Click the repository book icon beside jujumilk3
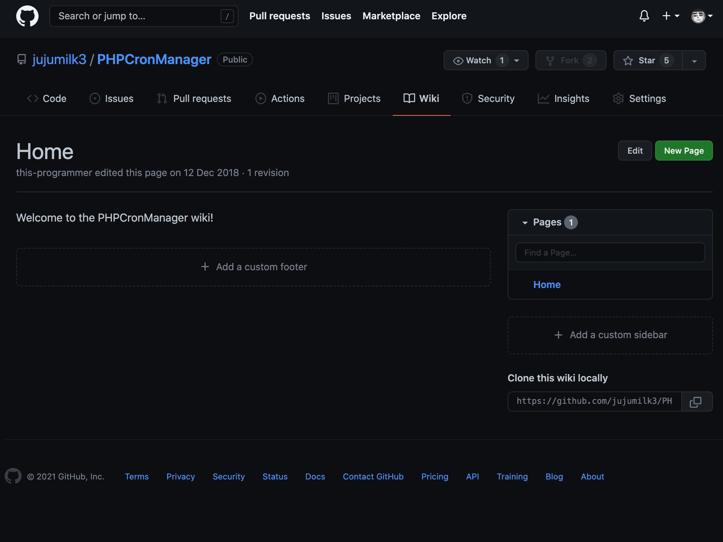723x542 pixels. click(22, 59)
